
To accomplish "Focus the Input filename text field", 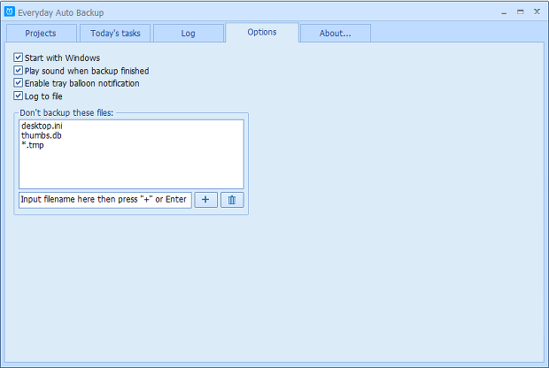I will point(105,200).
